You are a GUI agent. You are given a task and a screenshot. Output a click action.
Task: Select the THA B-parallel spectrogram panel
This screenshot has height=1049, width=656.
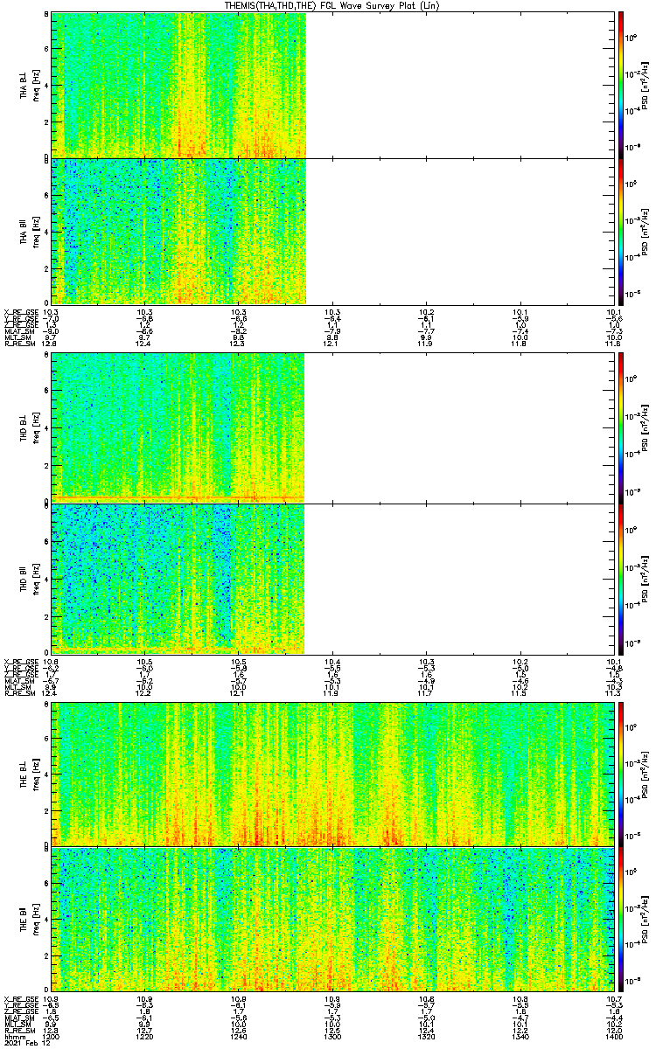click(331, 231)
